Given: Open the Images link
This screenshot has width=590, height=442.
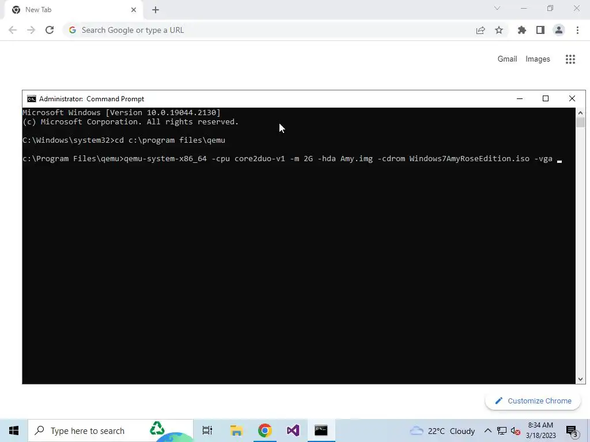Looking at the screenshot, I should point(538,59).
